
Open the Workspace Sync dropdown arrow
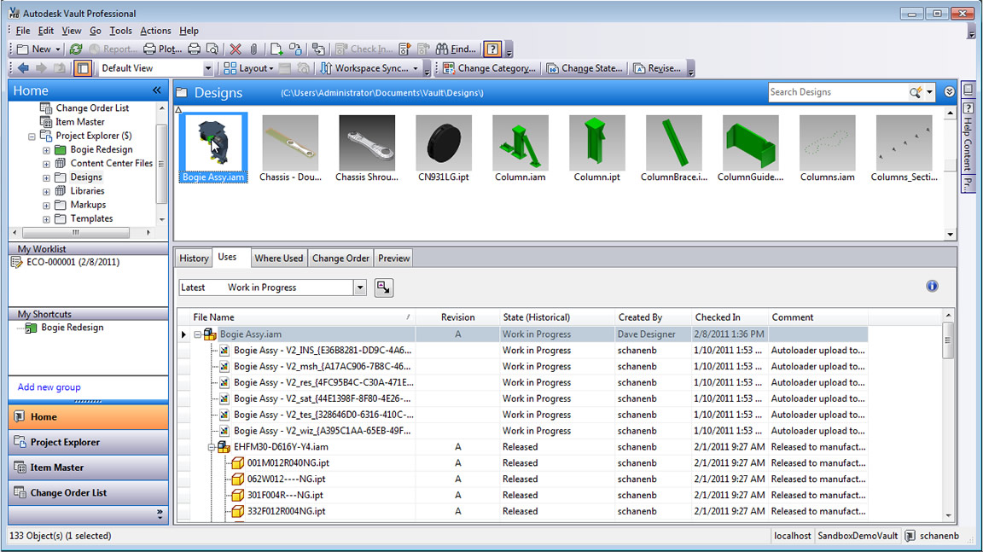(415, 68)
